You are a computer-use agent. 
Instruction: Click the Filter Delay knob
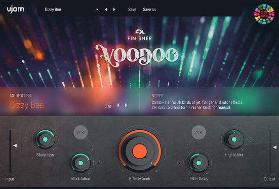coord(198,163)
